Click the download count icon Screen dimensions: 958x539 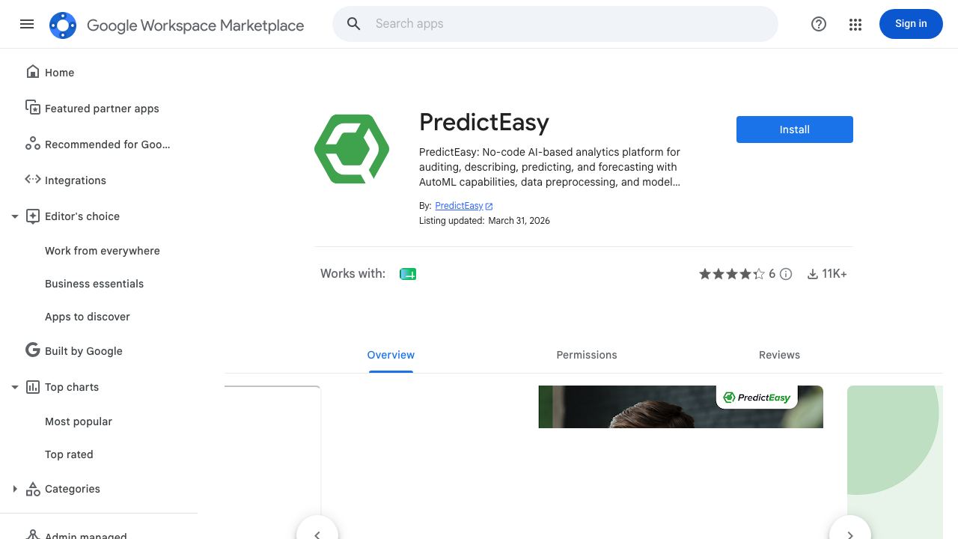[x=813, y=274]
